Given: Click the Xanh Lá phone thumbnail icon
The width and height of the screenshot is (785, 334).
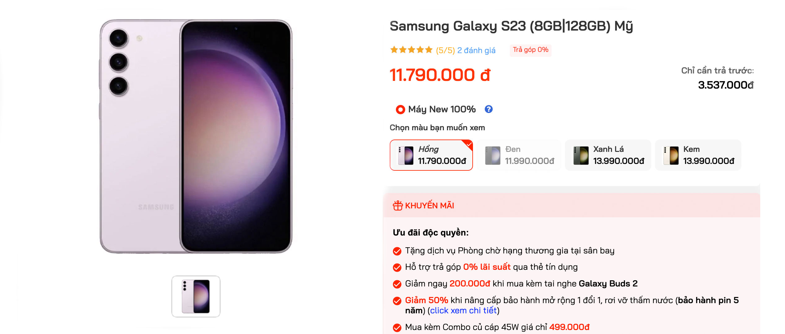Looking at the screenshot, I should 581,155.
